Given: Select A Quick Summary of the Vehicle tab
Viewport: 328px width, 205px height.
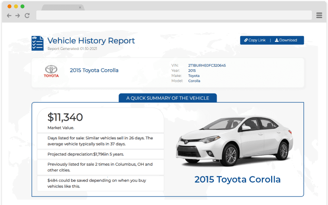Looking at the screenshot, I should coord(168,98).
